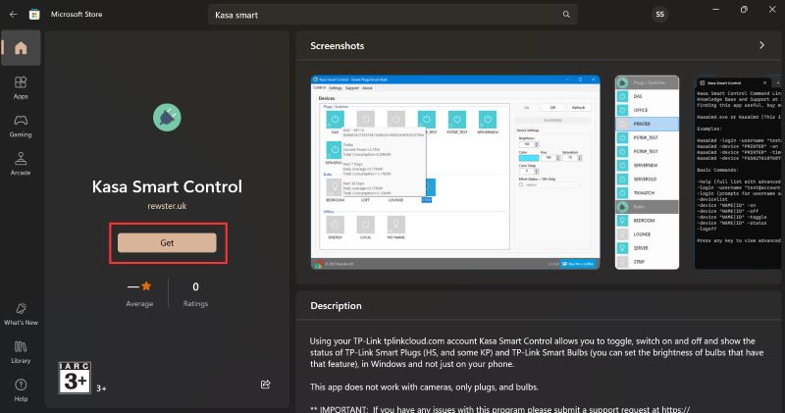
Task: Click the Kasa Smart Control title
Action: point(167,186)
